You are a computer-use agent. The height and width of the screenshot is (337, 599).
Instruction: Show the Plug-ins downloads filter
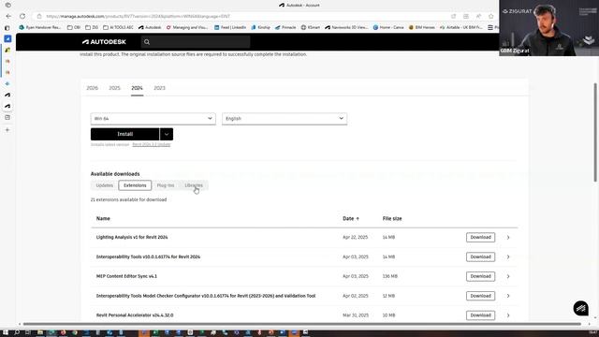[x=166, y=185]
